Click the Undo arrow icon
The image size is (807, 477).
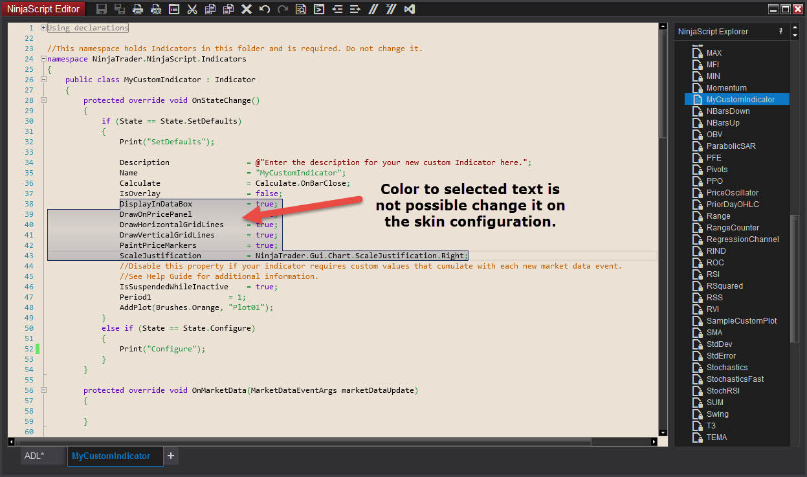tap(265, 9)
